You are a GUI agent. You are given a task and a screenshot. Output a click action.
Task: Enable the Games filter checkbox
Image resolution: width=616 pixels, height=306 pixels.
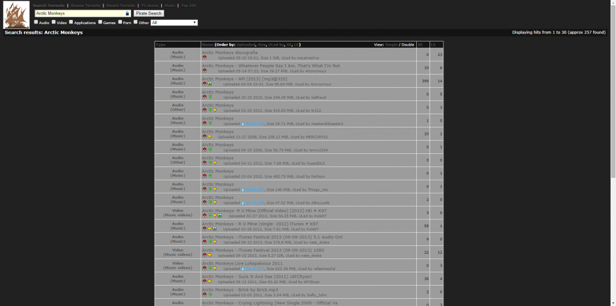(100, 22)
